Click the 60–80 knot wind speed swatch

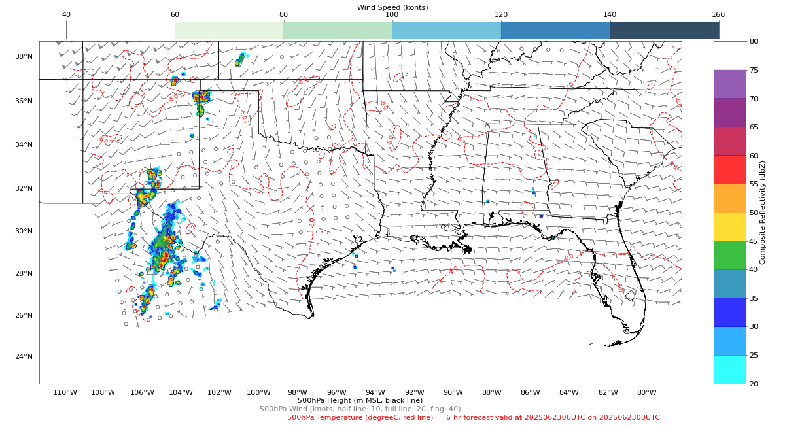pos(229,30)
